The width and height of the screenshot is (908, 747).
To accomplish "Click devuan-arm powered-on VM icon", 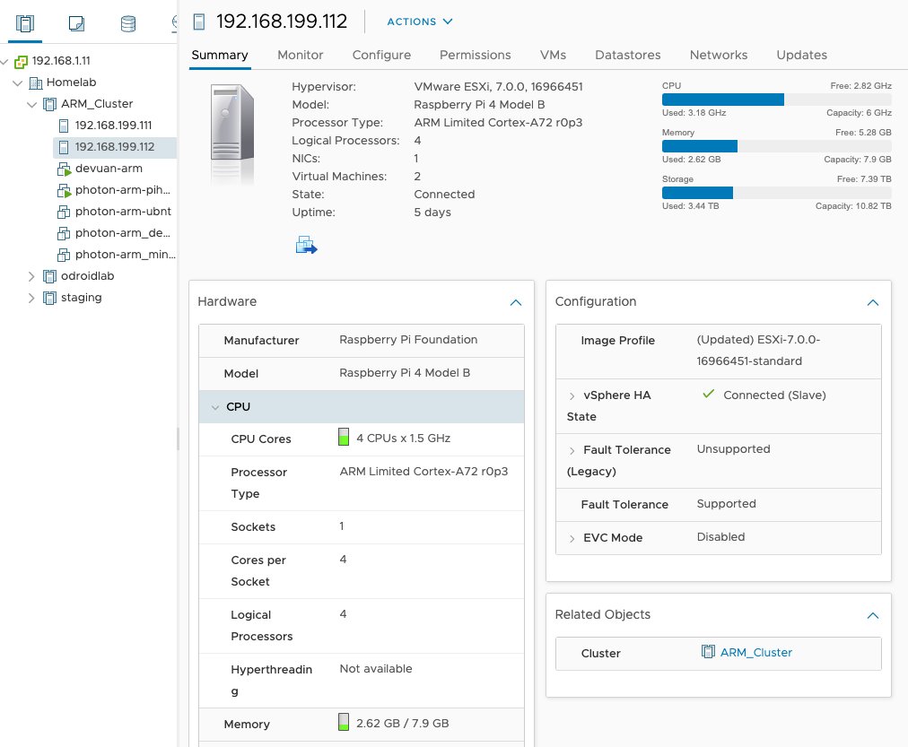I will point(64,169).
